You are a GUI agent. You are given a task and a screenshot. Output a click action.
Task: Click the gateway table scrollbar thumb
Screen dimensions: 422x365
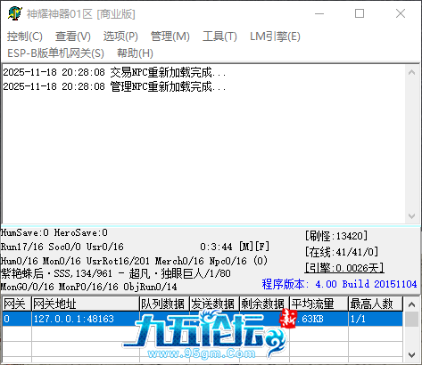[411, 319]
